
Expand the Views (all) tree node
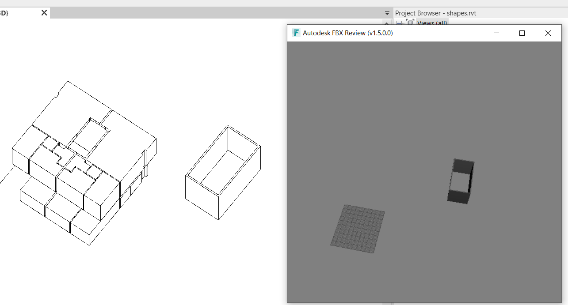tap(399, 23)
